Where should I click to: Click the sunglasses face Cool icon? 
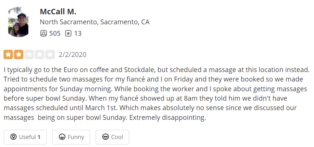[105, 137]
